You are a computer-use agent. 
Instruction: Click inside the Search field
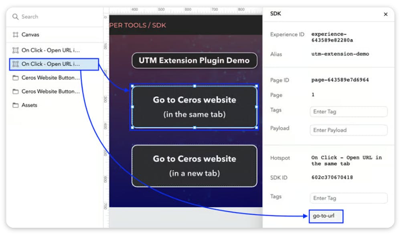(x=40, y=17)
